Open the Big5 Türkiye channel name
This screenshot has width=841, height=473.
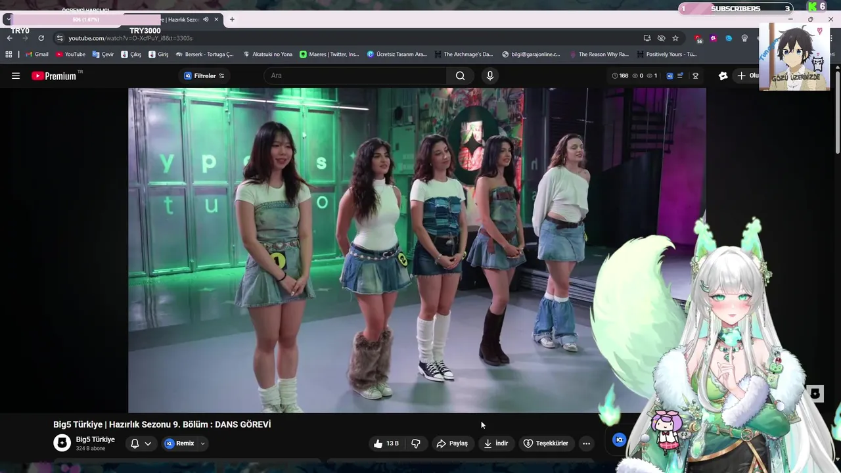pos(95,439)
